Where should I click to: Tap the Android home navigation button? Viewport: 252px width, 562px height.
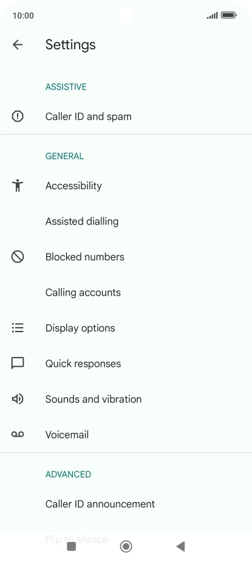tap(126, 546)
